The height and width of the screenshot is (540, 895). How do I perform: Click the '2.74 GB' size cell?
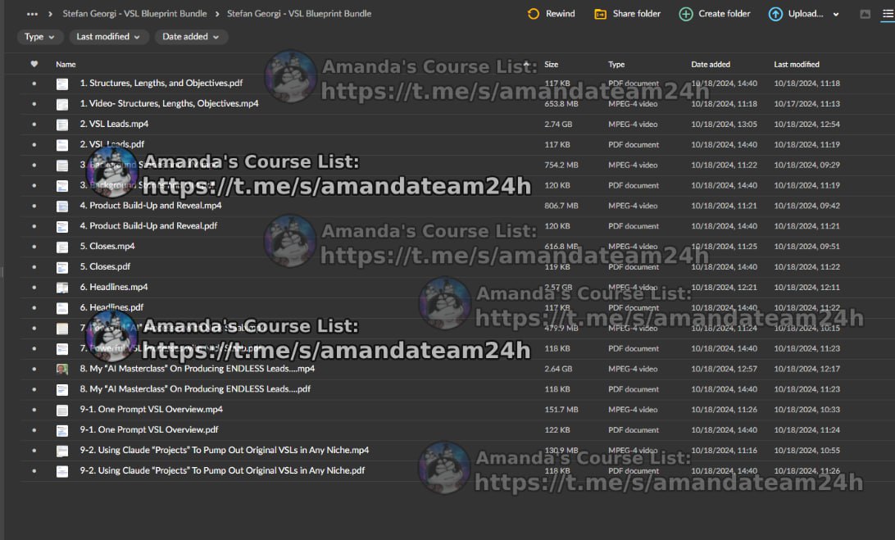click(x=558, y=124)
